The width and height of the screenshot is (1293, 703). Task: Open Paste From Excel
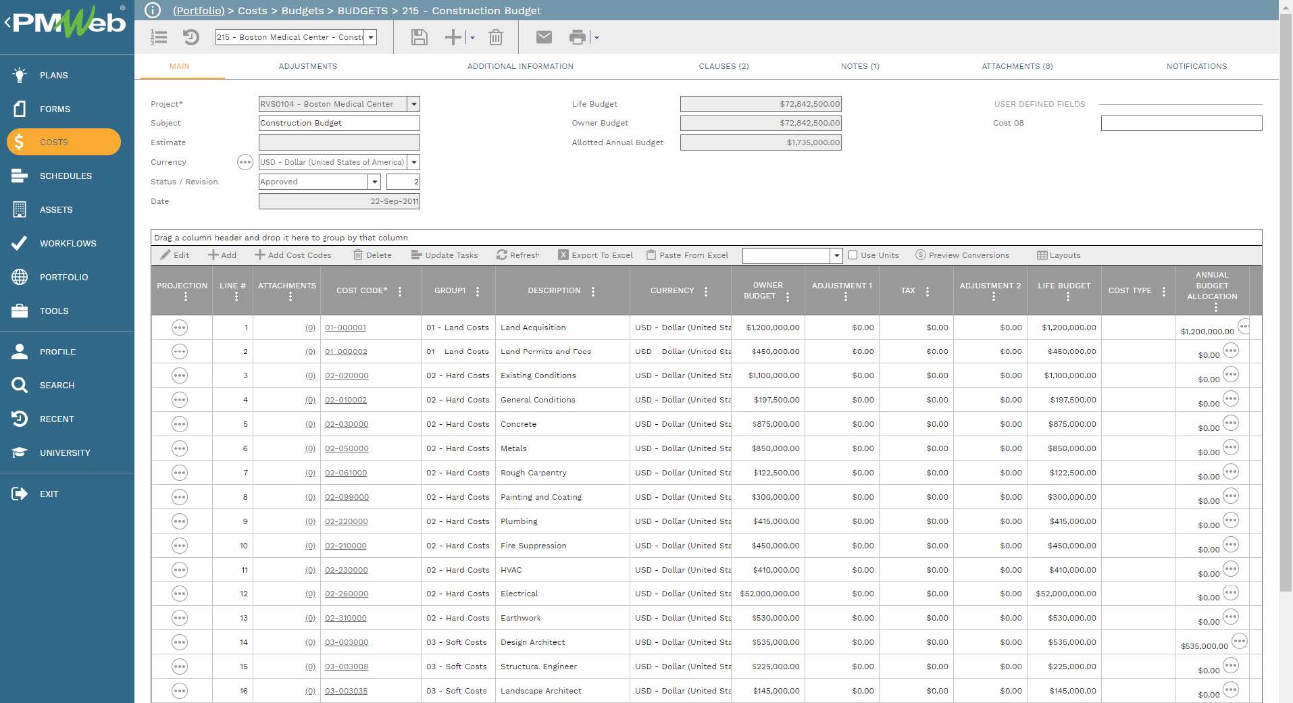coord(687,255)
